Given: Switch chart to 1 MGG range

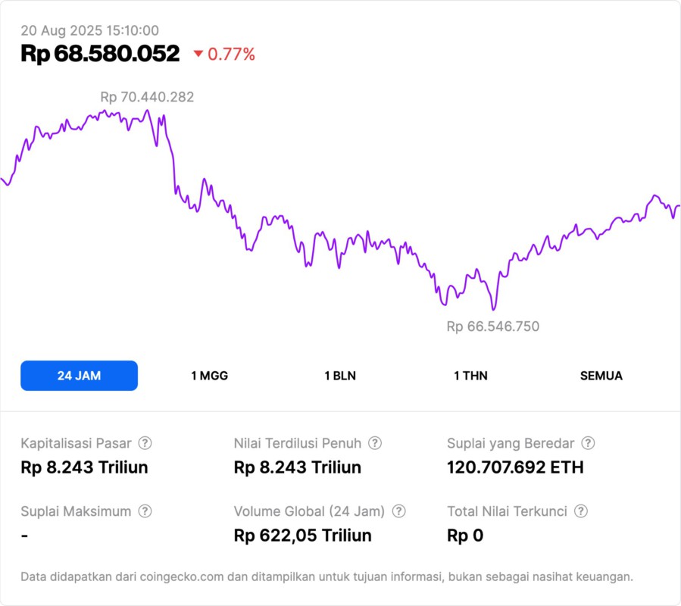Looking at the screenshot, I should click(x=209, y=376).
